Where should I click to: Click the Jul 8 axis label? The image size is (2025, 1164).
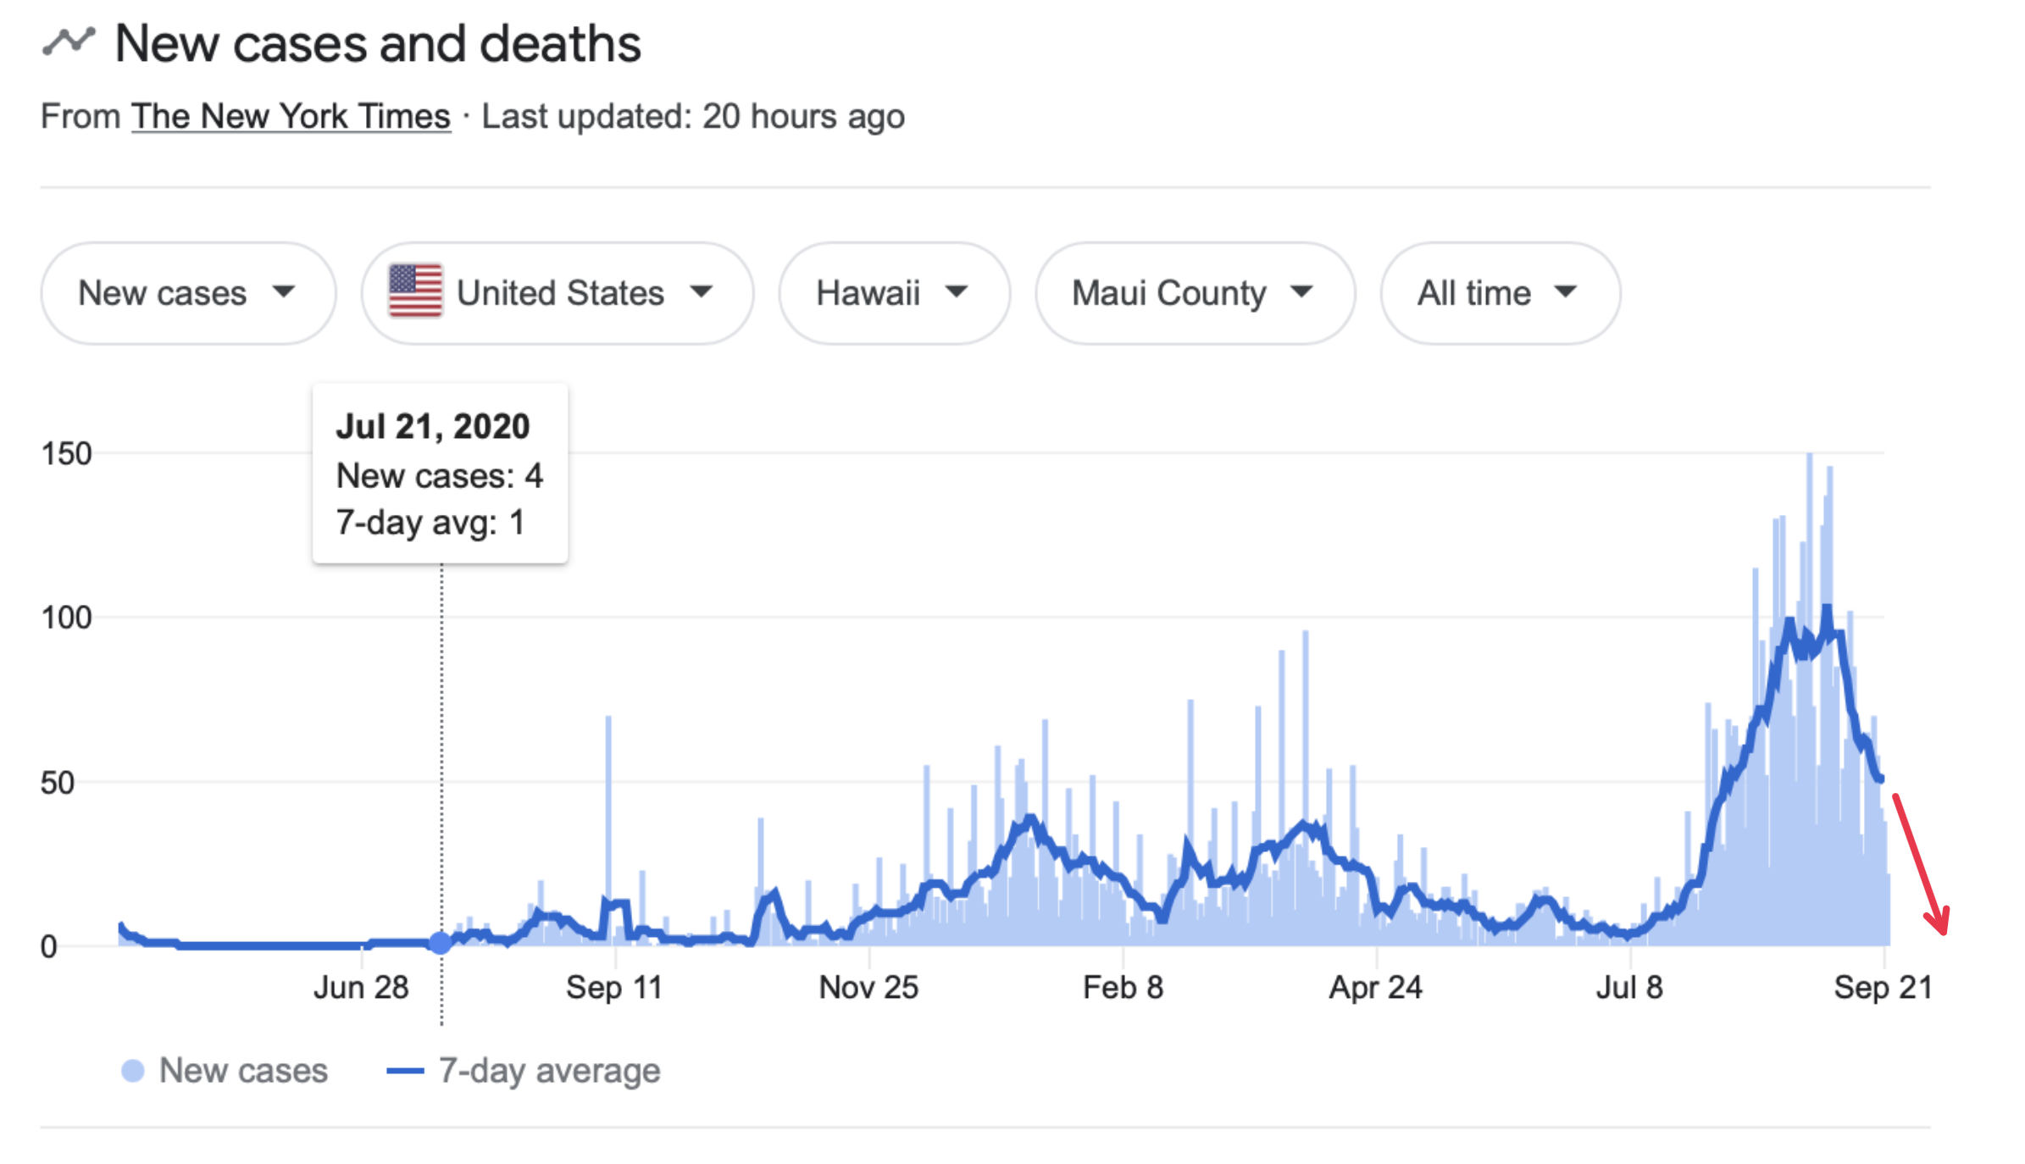(x=1629, y=988)
